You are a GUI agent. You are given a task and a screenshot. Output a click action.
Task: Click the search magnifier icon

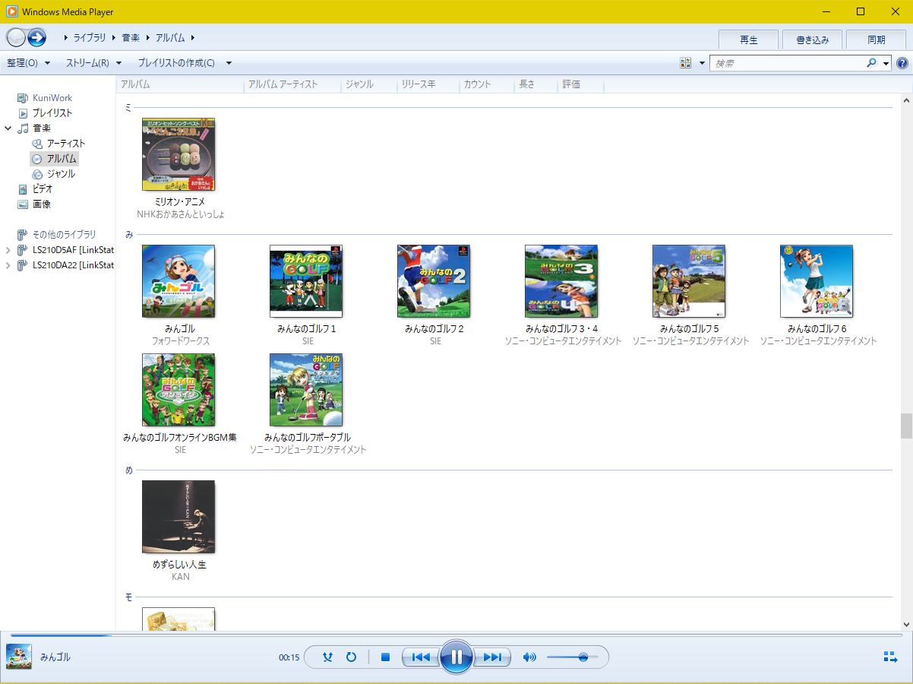pos(871,64)
